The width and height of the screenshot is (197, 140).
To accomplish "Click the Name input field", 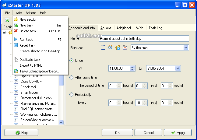I will coord(144,39).
